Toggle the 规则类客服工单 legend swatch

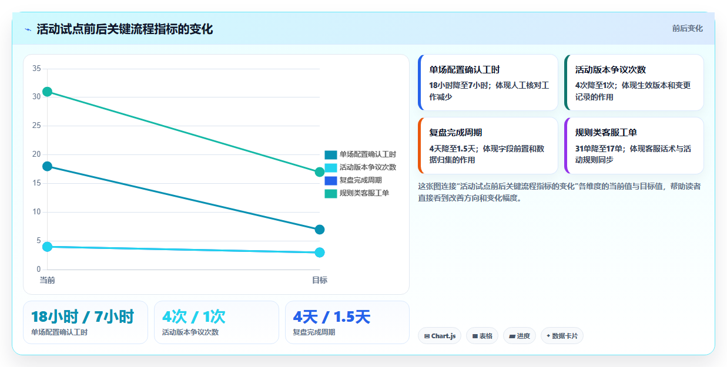click(331, 193)
